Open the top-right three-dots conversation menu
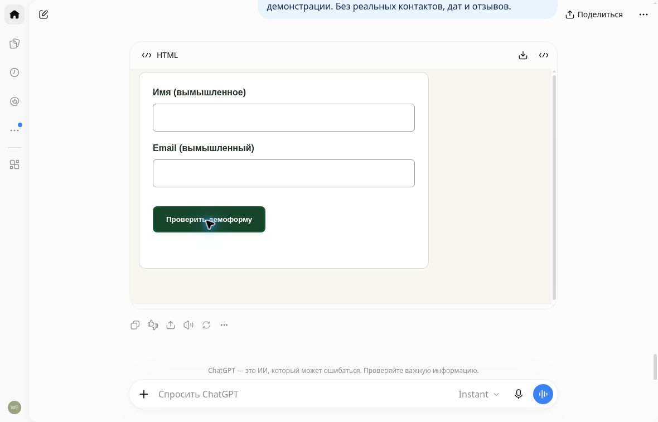 click(644, 14)
